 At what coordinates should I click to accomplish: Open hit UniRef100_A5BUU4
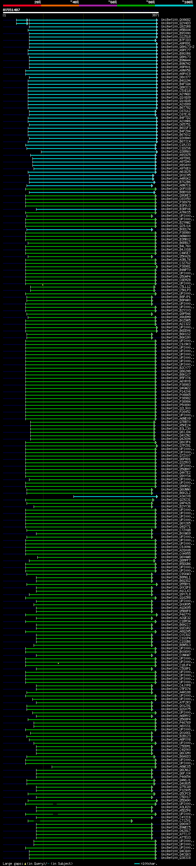click(x=175, y=30)
